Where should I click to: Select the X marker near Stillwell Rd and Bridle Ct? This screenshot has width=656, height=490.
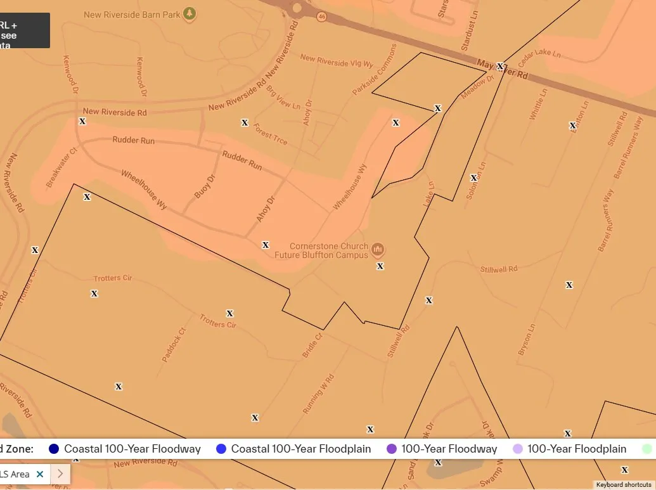pos(429,300)
